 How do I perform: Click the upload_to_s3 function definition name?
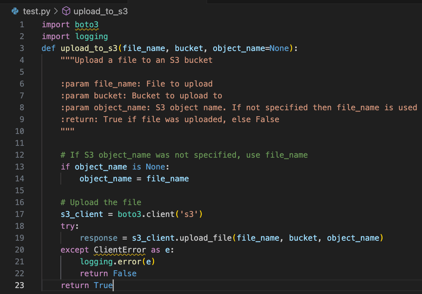(x=90, y=48)
